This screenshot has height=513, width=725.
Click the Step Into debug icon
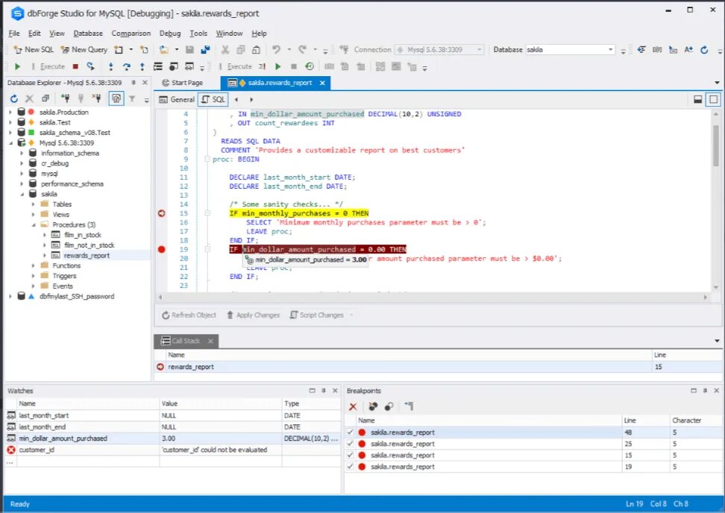pos(110,66)
